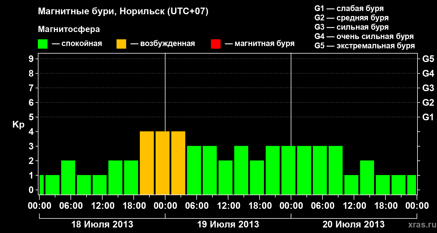437x233 pixels.
Task: Click the '— спокойная' legend label
Action: click(x=77, y=44)
